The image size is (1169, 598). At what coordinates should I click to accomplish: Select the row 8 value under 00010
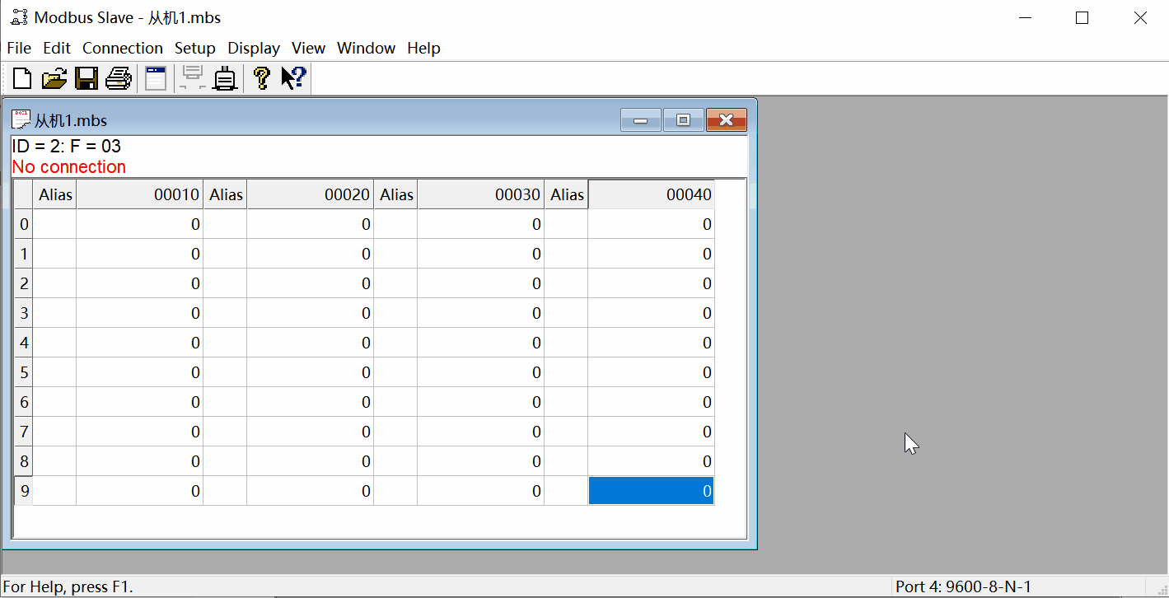(139, 461)
